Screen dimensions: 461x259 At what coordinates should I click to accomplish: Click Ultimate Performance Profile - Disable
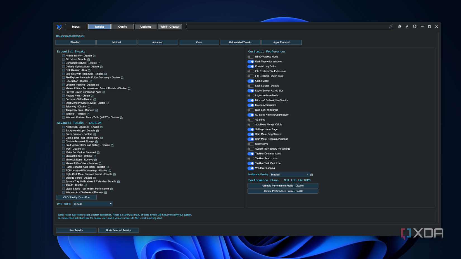[283, 186]
